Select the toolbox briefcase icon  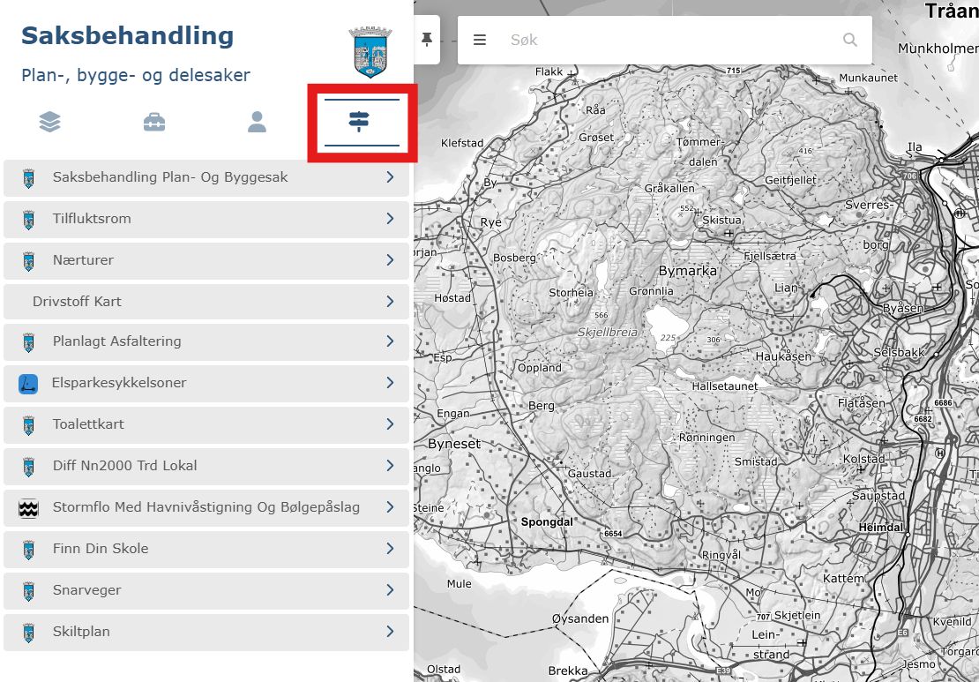point(154,122)
